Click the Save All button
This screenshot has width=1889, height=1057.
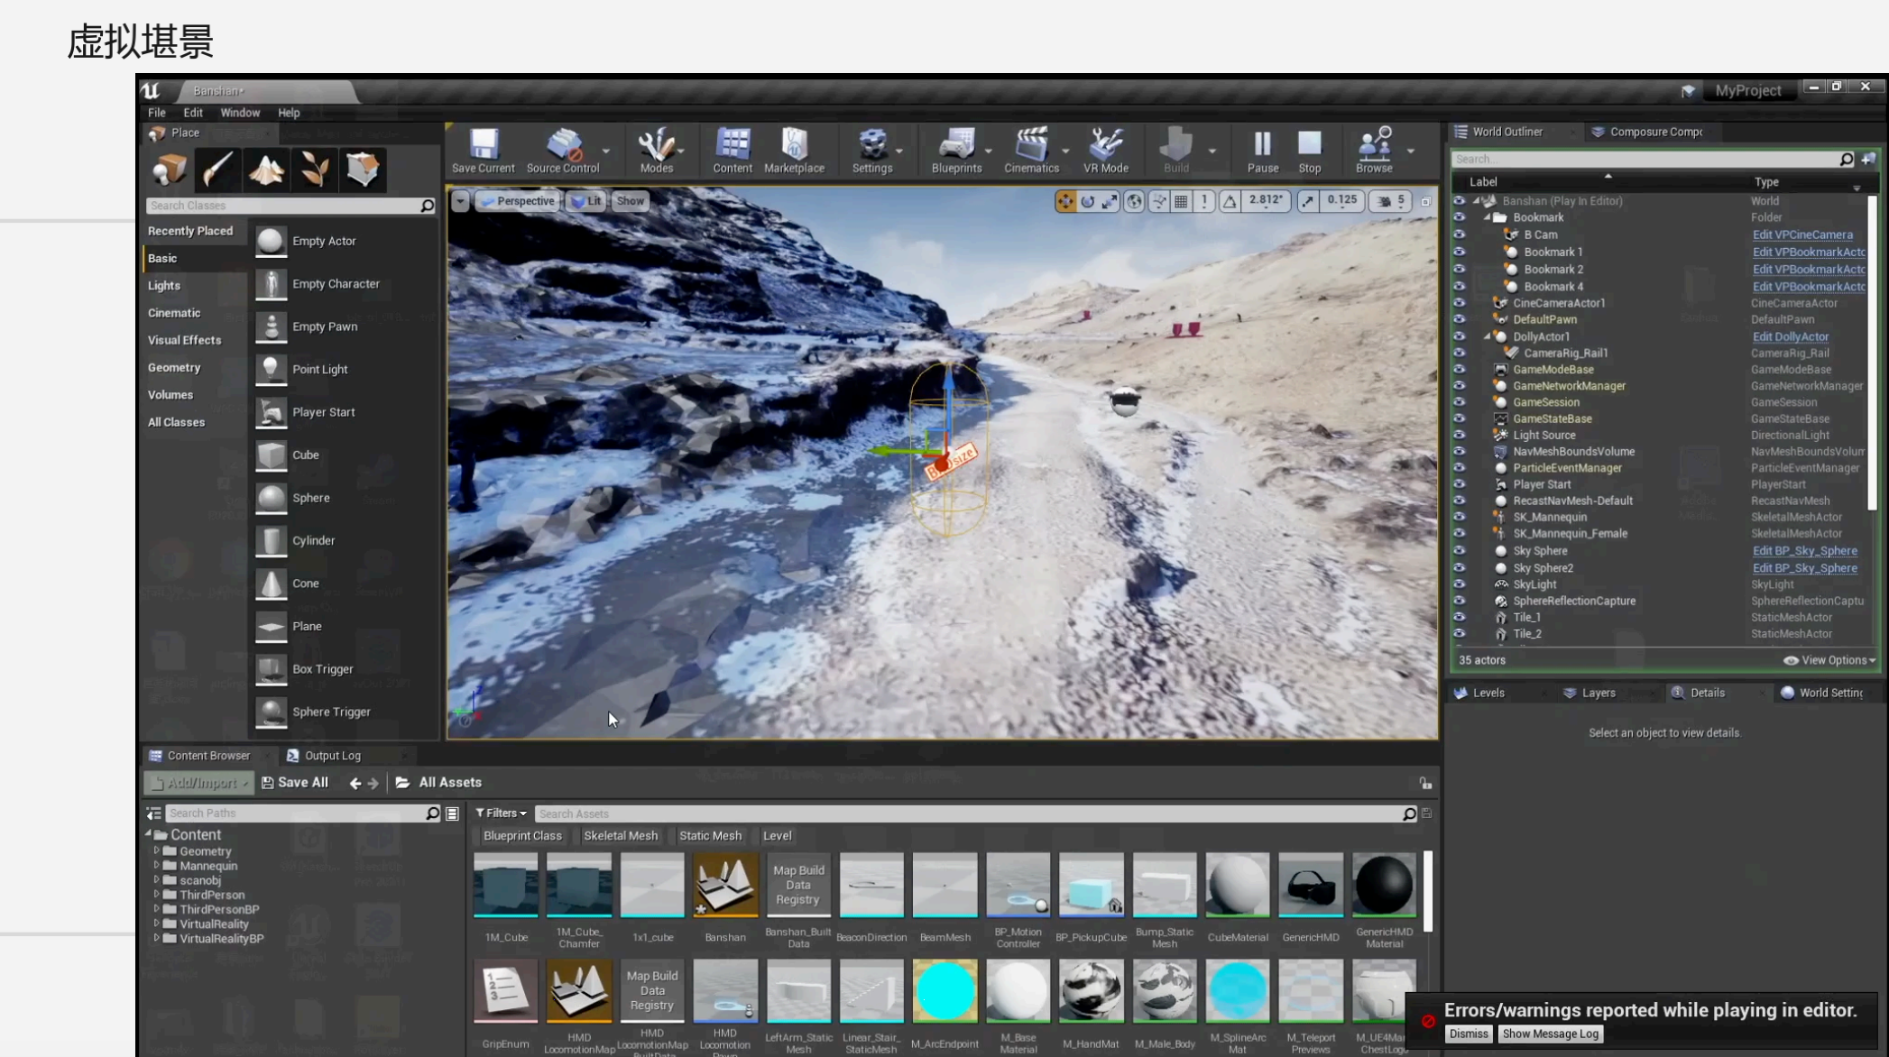[295, 783]
